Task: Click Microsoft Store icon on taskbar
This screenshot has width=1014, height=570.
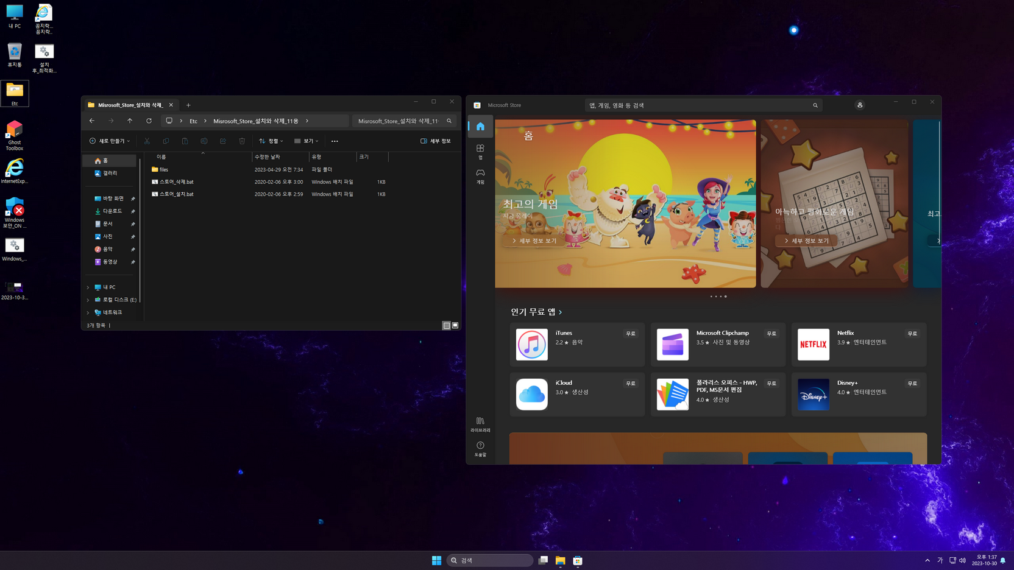Action: click(x=578, y=560)
